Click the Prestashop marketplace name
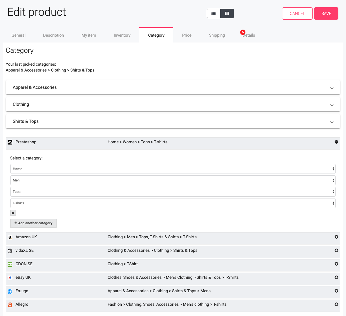The width and height of the screenshot is (346, 316). 26,142
